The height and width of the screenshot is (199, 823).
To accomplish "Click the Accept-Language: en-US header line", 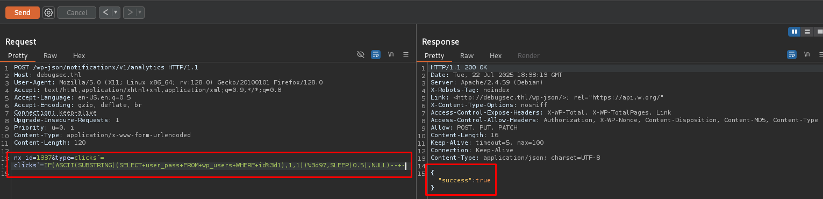I will [x=73, y=97].
